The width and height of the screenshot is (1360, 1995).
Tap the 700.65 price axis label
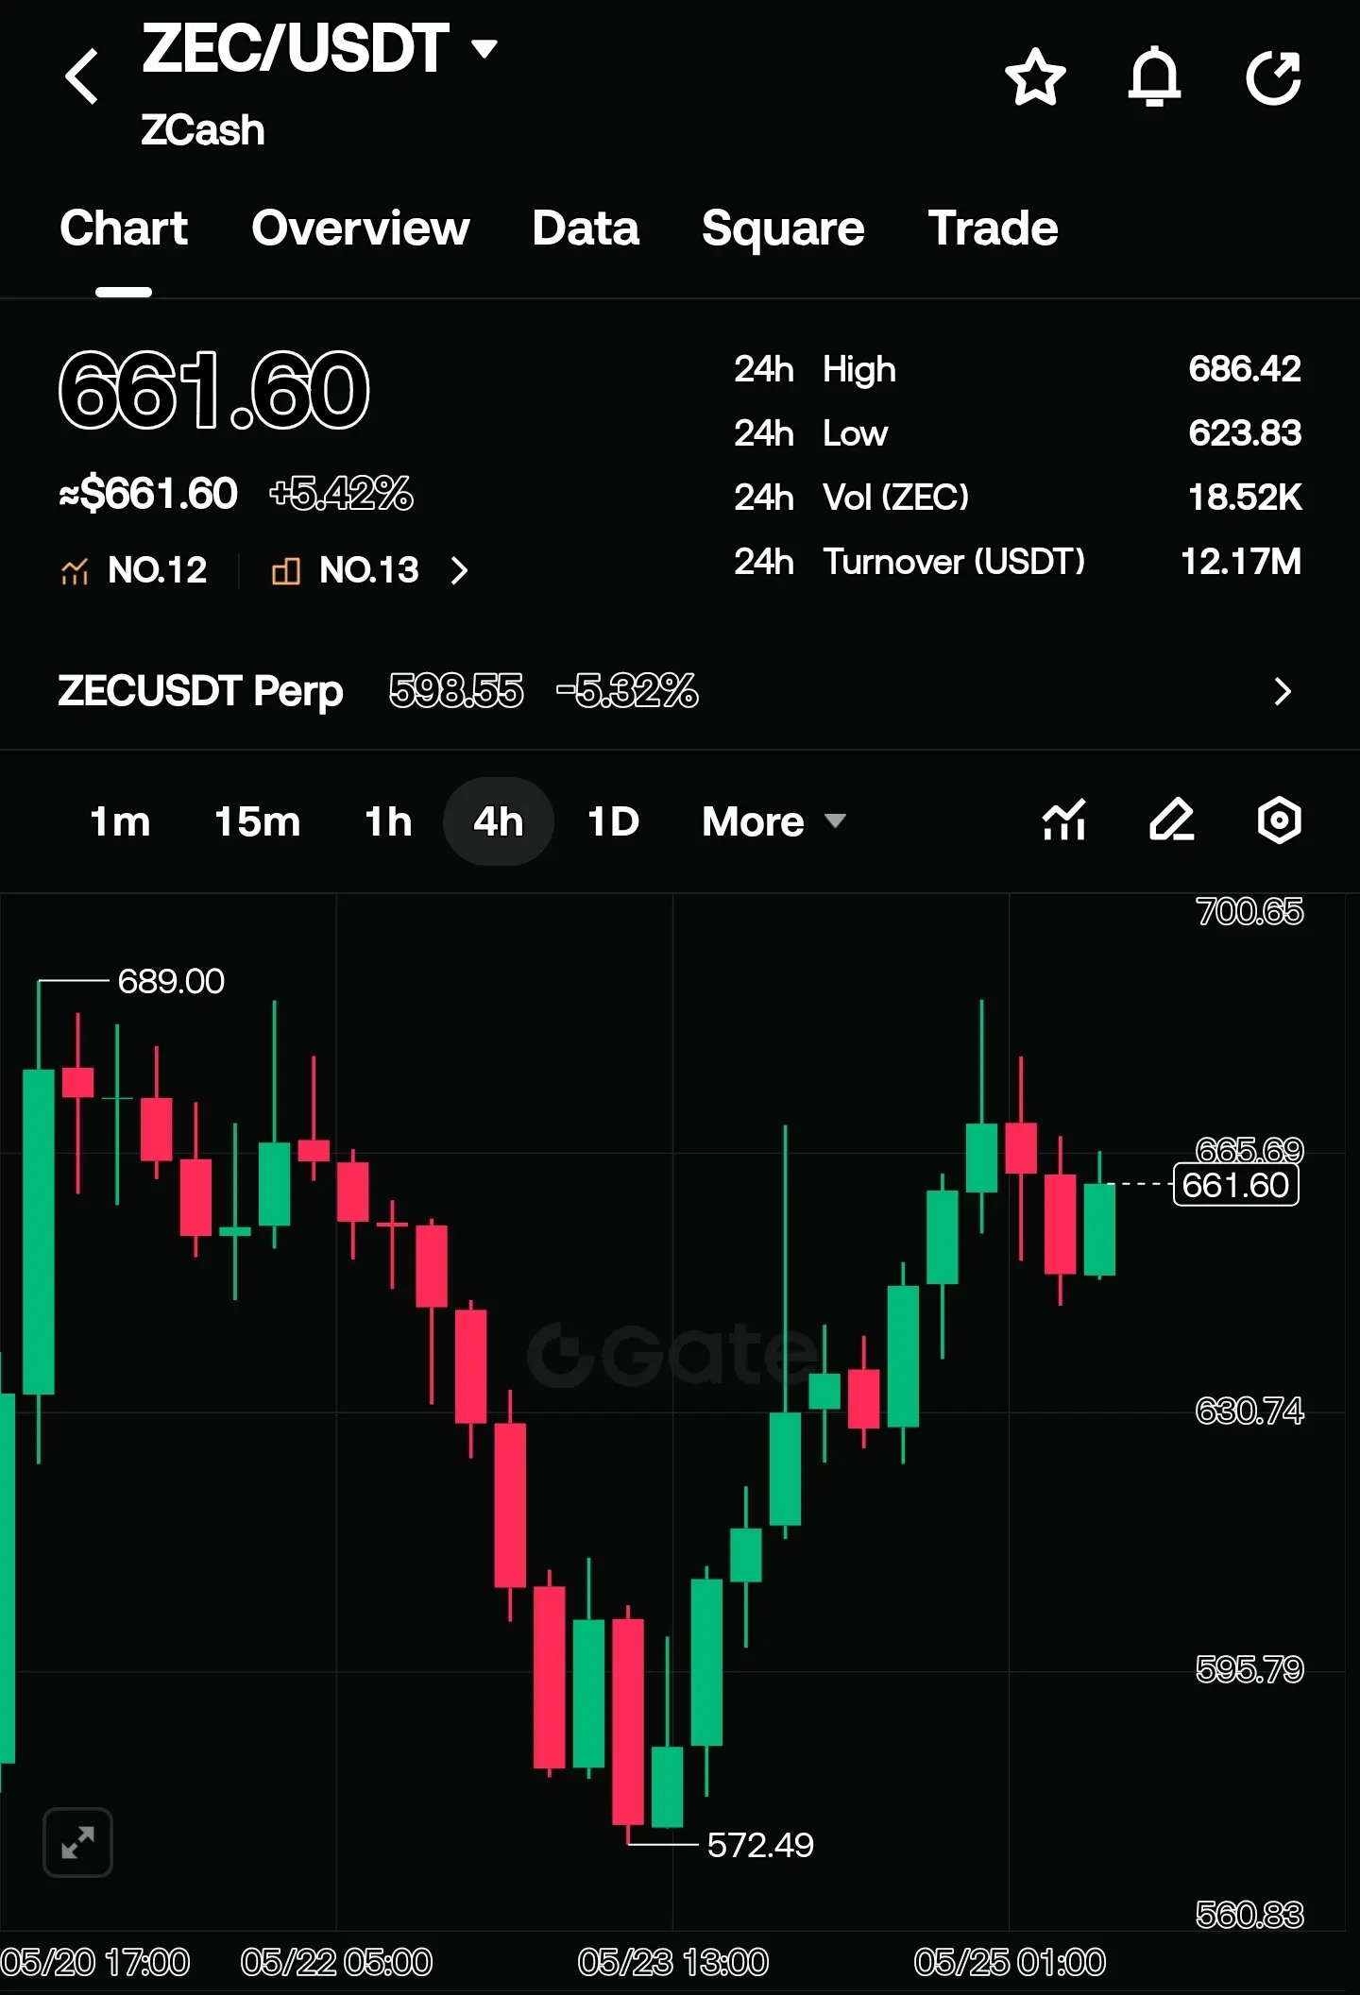[x=1249, y=911]
